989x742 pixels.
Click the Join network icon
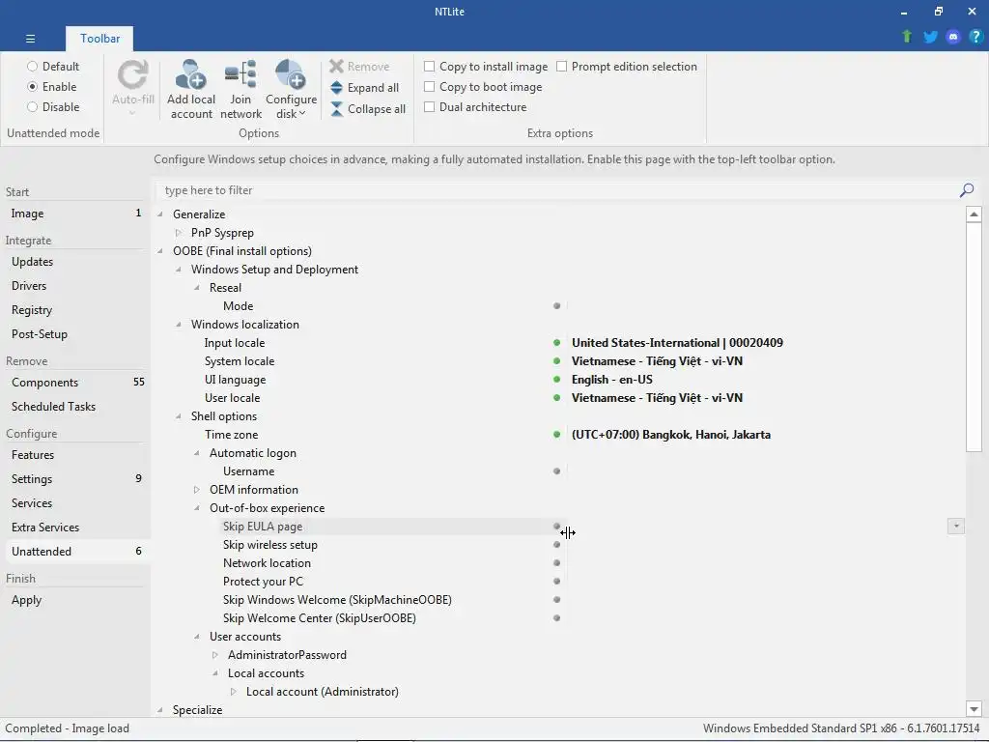point(240,74)
